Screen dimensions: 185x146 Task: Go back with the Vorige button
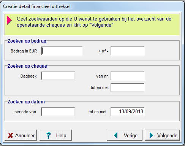click(x=125, y=135)
